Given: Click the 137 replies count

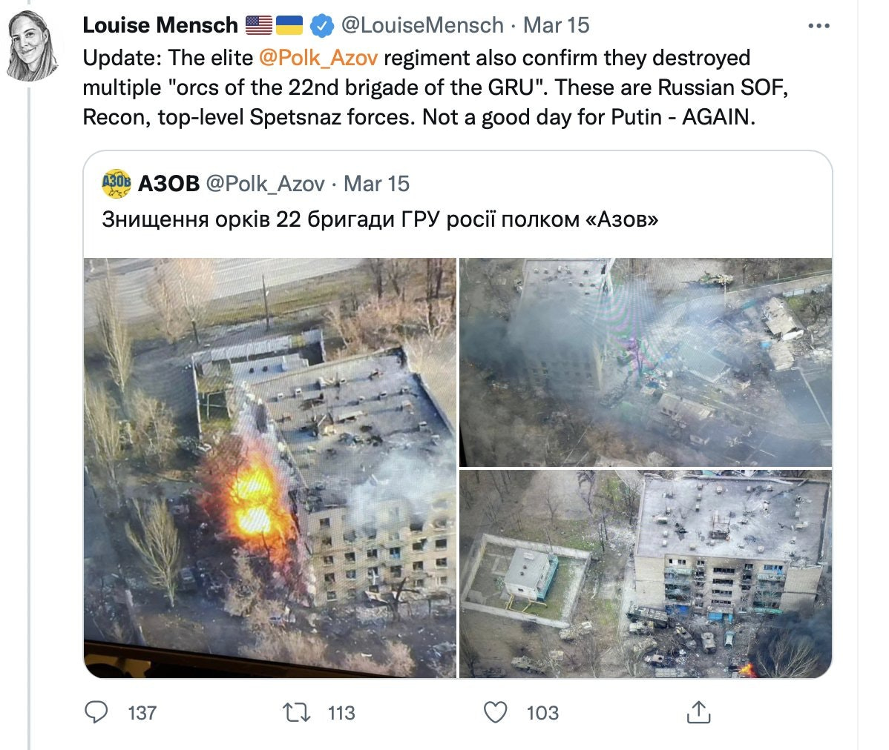Looking at the screenshot, I should 142,713.
